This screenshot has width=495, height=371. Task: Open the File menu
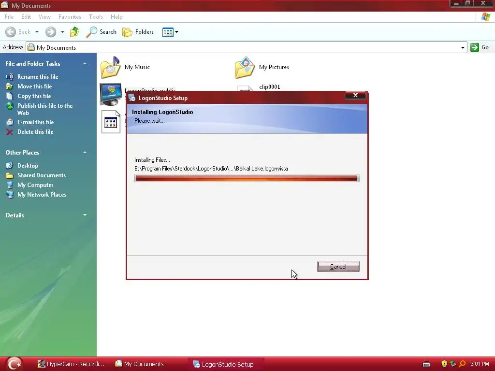coord(9,17)
